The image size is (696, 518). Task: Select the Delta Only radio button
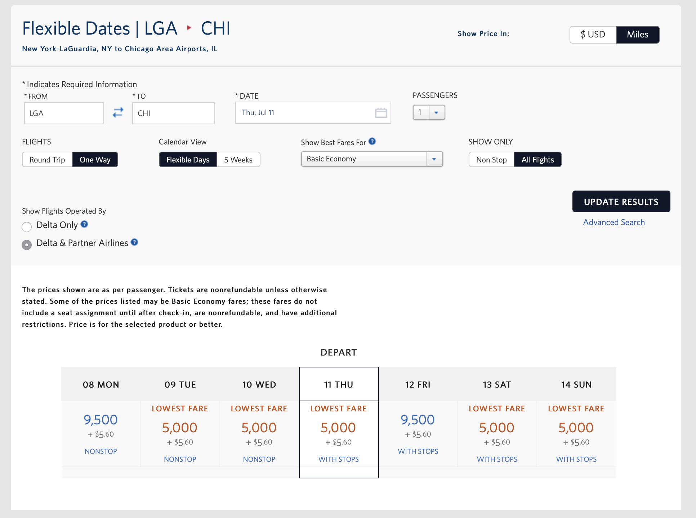click(27, 227)
